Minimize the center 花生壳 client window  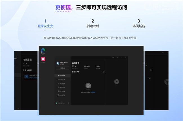coord(121,58)
